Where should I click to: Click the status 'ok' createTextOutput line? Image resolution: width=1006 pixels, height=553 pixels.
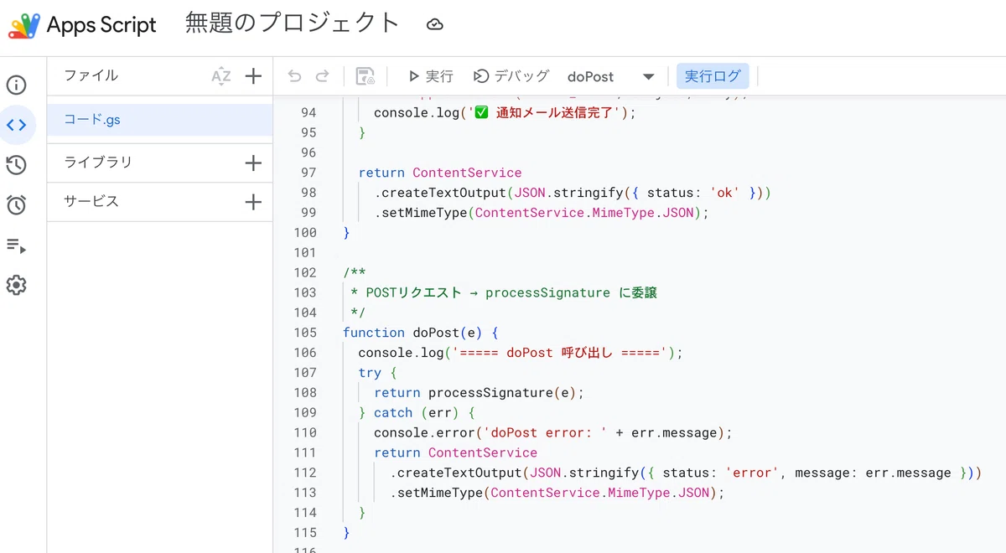(x=573, y=193)
